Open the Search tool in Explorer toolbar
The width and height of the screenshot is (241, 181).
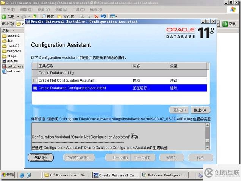[48, 16]
